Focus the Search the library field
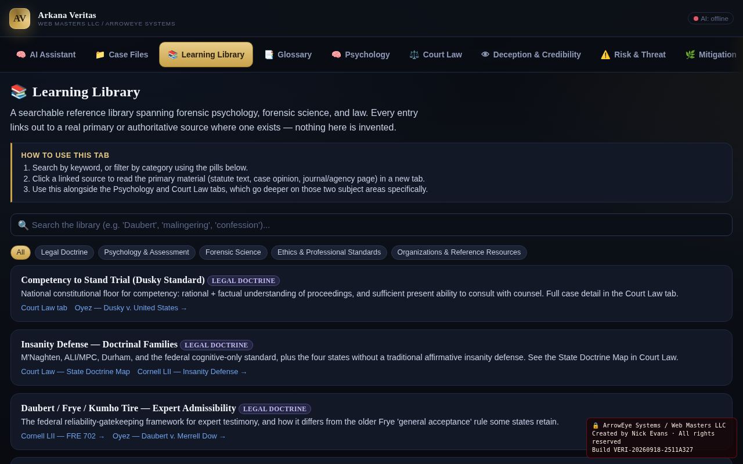 coord(371,225)
